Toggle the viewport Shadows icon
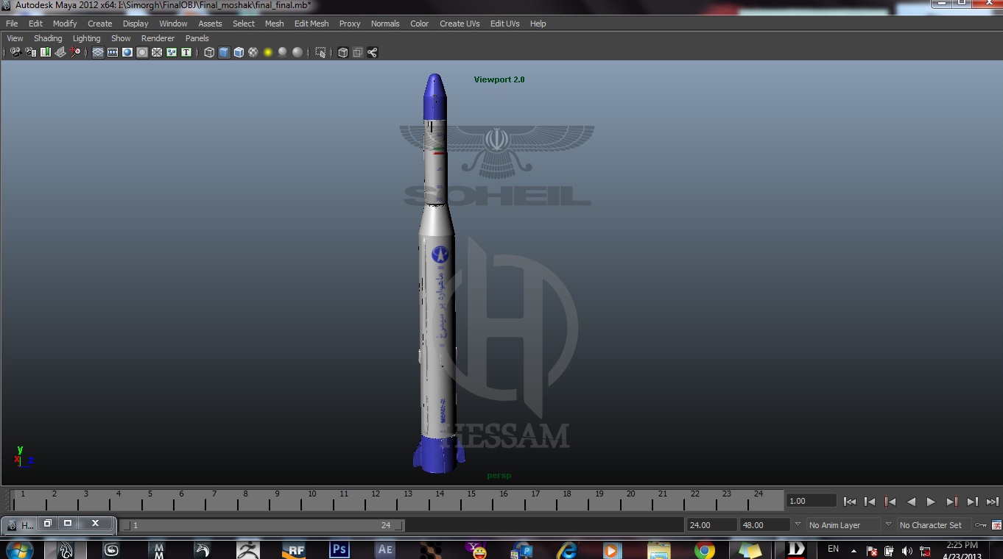The width and height of the screenshot is (1003, 559). click(x=283, y=52)
